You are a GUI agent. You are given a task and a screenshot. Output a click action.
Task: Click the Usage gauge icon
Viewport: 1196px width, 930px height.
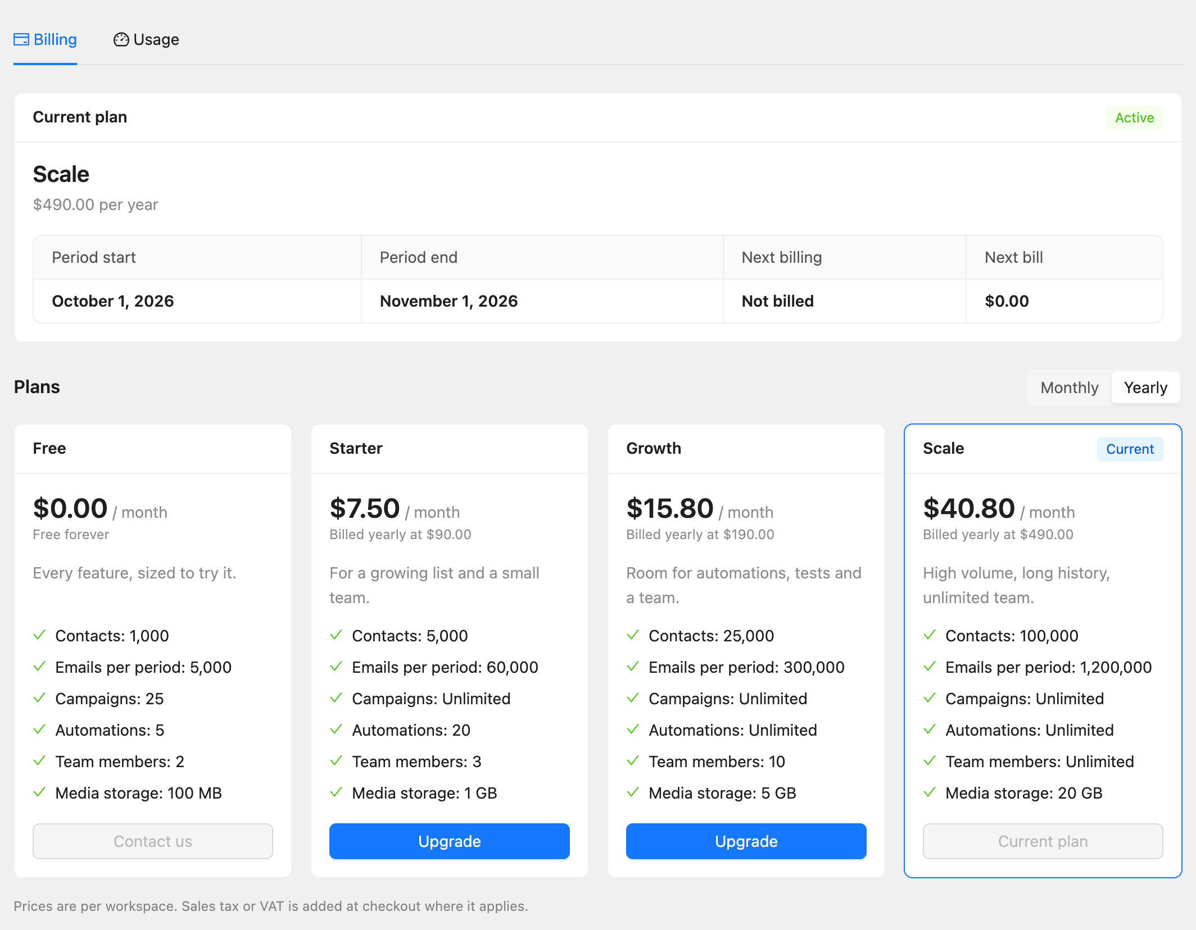pyautogui.click(x=121, y=39)
